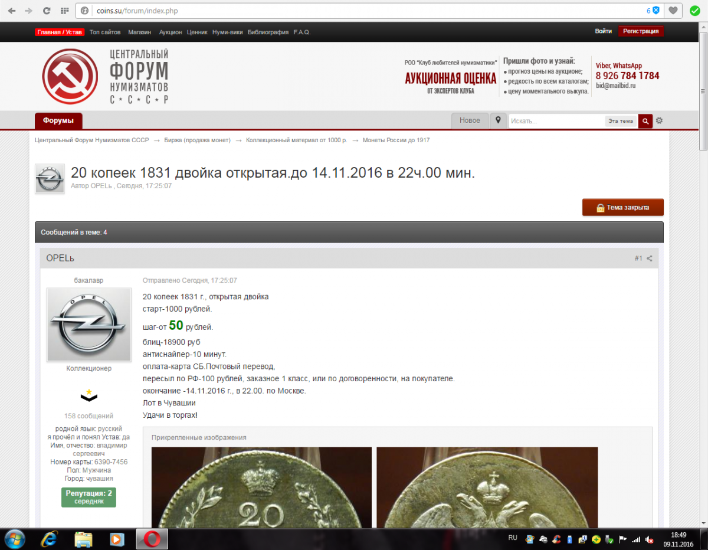Open the coin obverse eagle photo

[x=487, y=487]
